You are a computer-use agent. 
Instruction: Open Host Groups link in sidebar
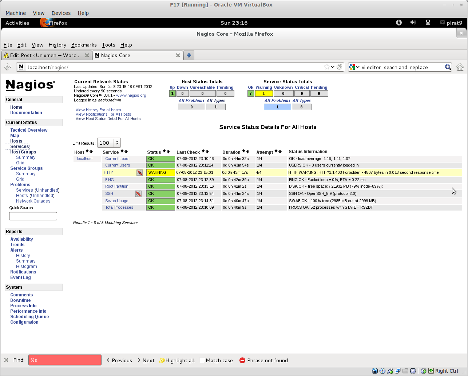tap(23, 152)
